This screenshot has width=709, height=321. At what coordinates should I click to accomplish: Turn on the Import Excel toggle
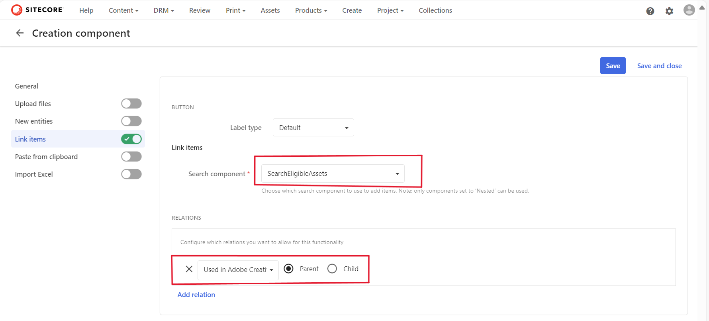click(131, 174)
